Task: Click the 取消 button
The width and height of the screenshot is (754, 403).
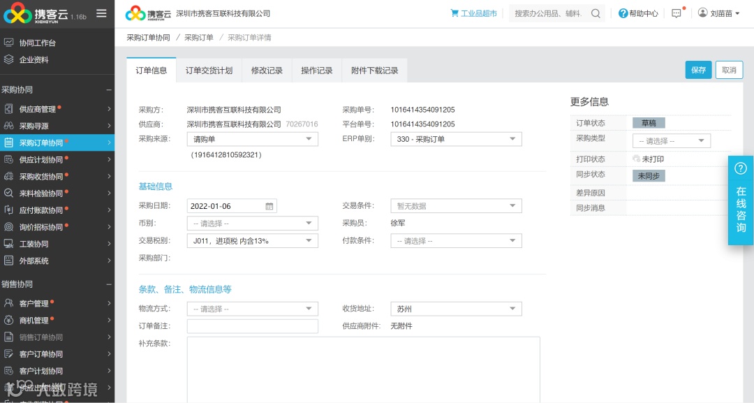Action: coord(729,70)
